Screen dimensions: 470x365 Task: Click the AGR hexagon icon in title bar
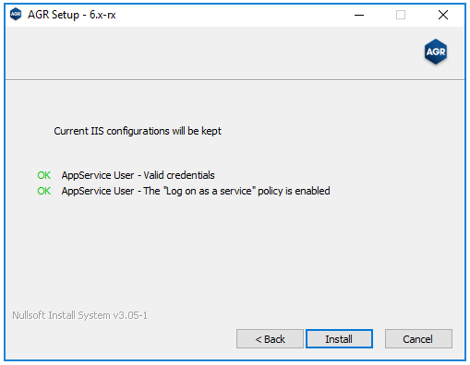16,14
